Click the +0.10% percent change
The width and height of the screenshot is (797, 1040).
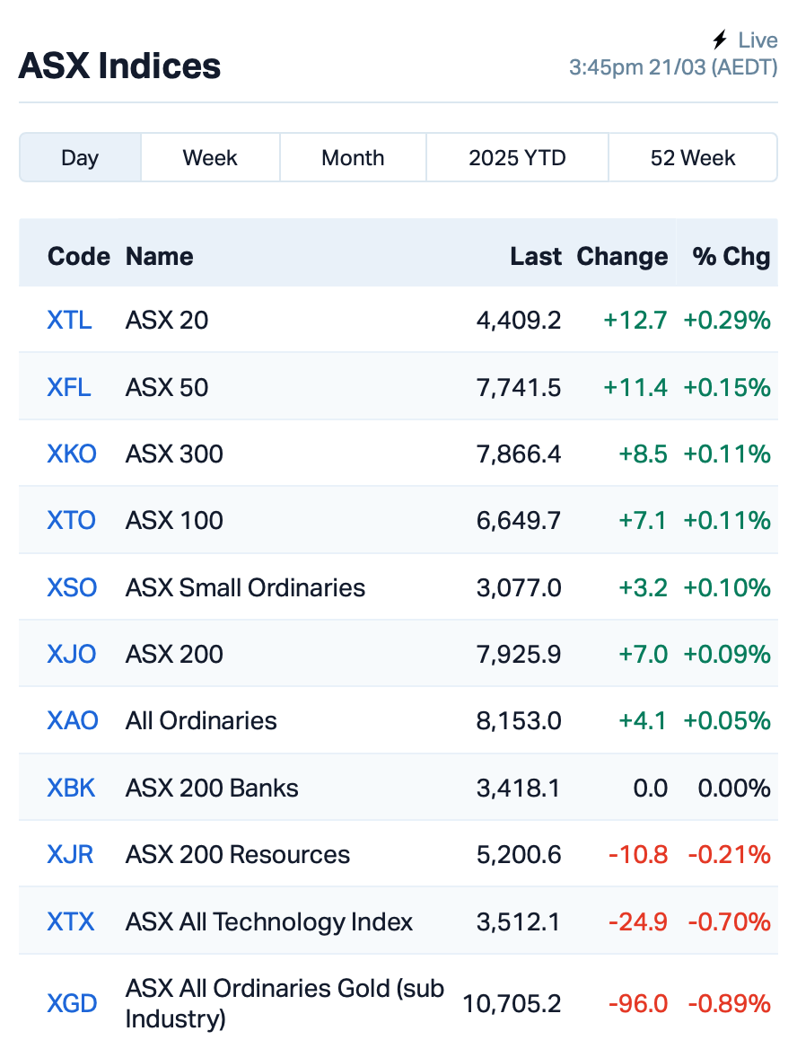coord(727,587)
